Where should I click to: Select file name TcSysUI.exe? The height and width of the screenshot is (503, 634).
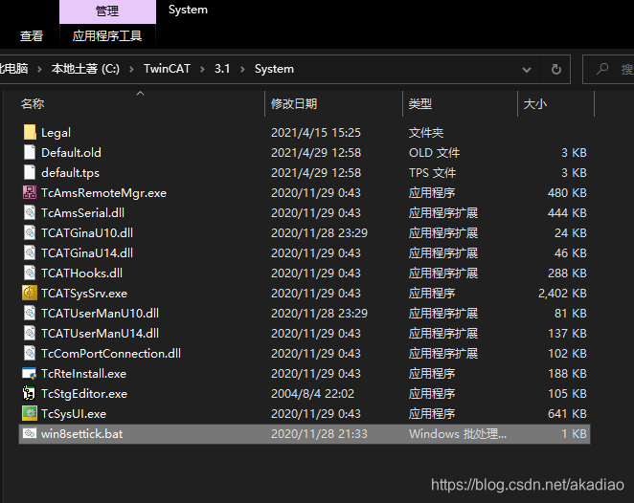point(74,414)
